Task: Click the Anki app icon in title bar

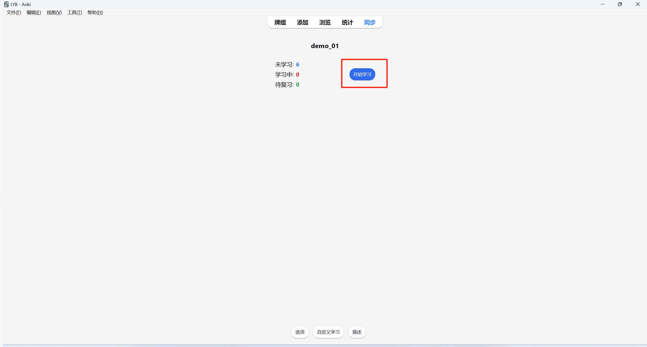Action: (6, 4)
